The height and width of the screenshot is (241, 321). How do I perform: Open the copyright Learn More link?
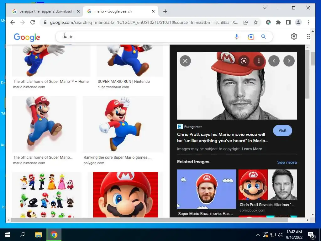[x=252, y=149]
